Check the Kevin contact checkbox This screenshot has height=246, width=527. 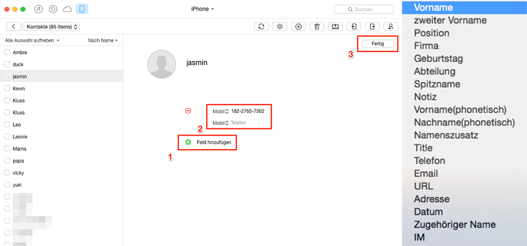[7, 88]
